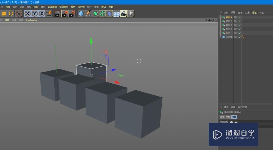Open viewport ProRender menu

31,20
